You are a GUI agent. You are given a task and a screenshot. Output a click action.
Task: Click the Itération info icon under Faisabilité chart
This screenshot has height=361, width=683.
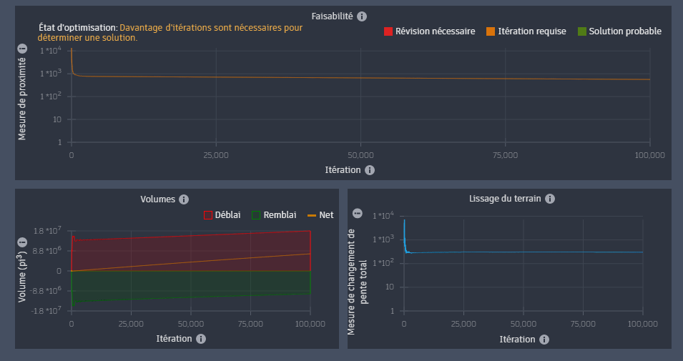point(369,170)
